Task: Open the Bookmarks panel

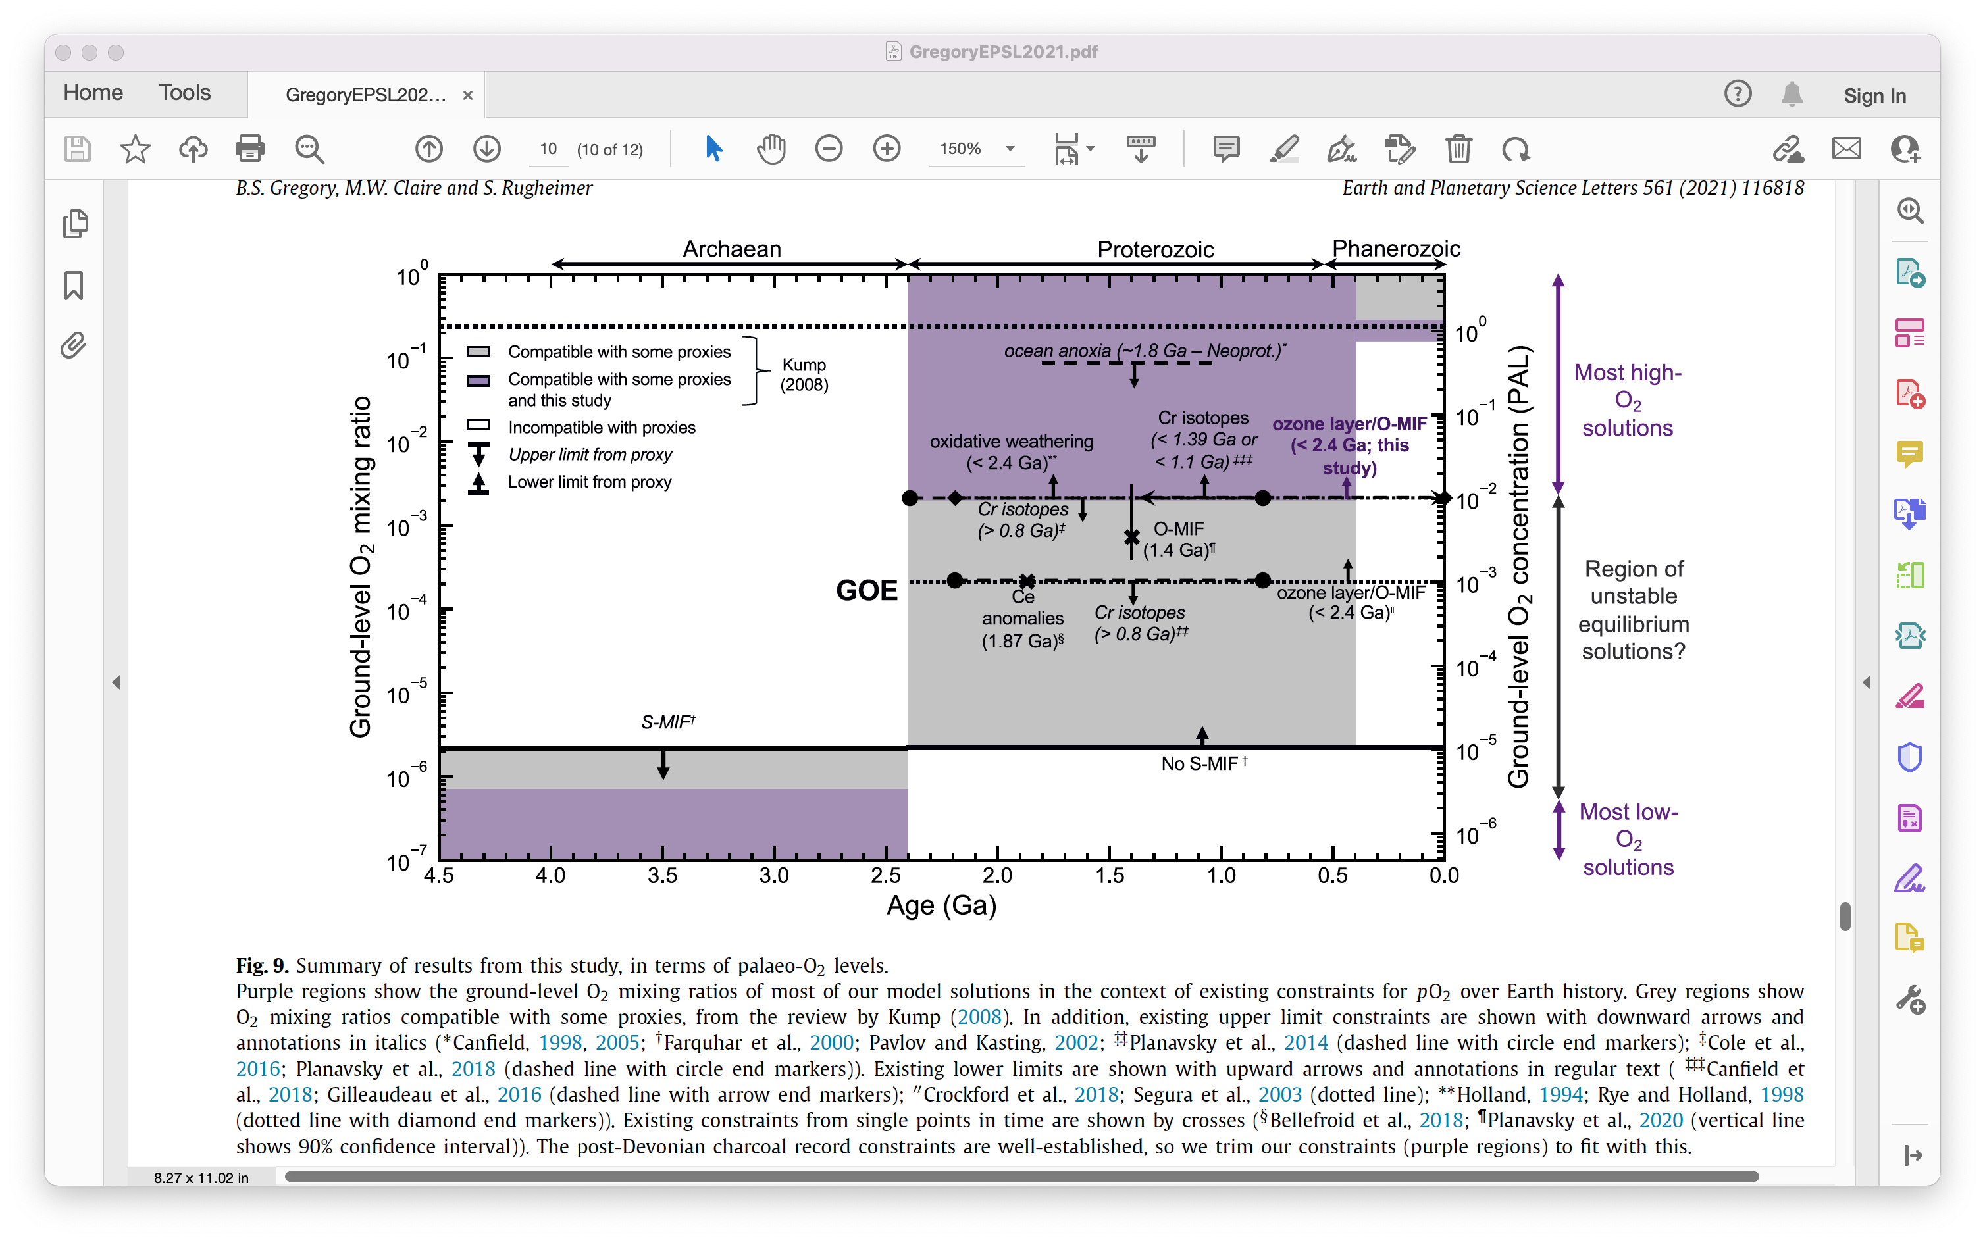Action: (74, 286)
